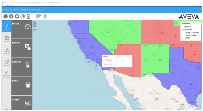
Task: Click the AVEVA logo
Action: 189,17
